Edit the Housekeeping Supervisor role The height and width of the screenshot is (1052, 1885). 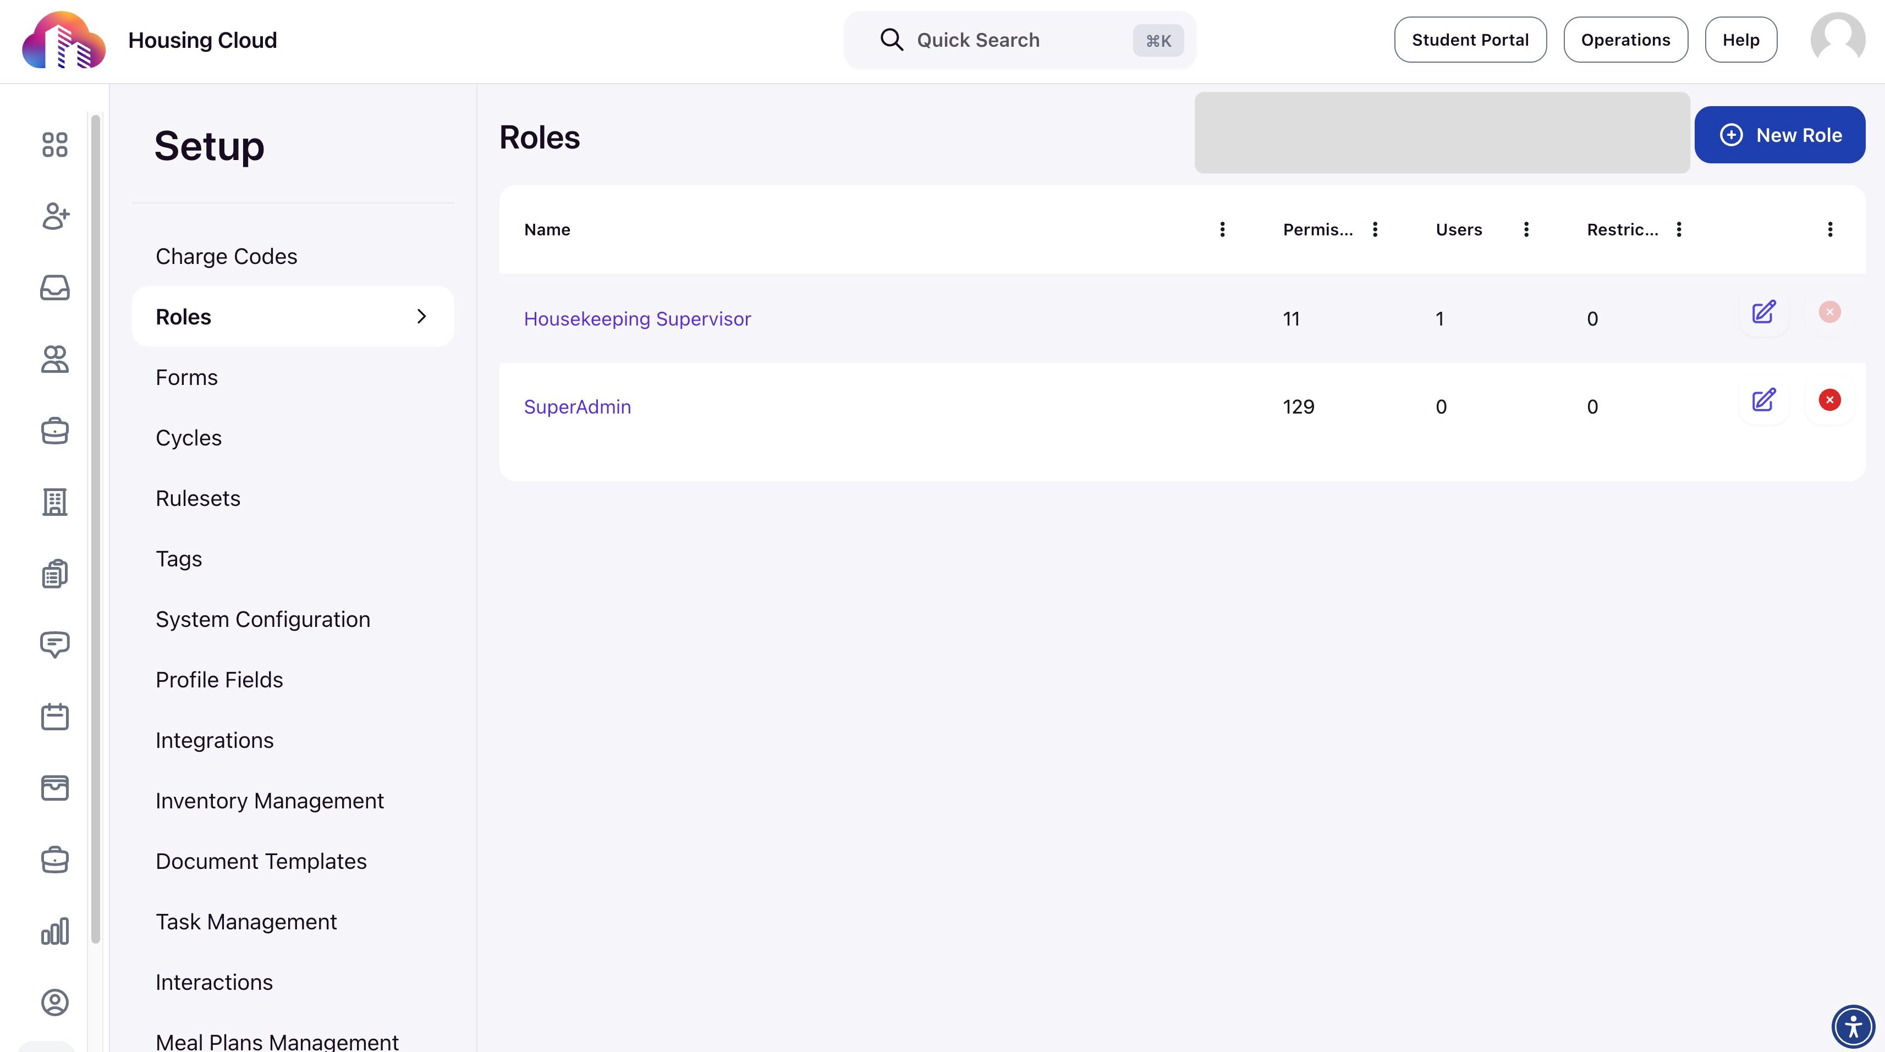[x=1763, y=312]
